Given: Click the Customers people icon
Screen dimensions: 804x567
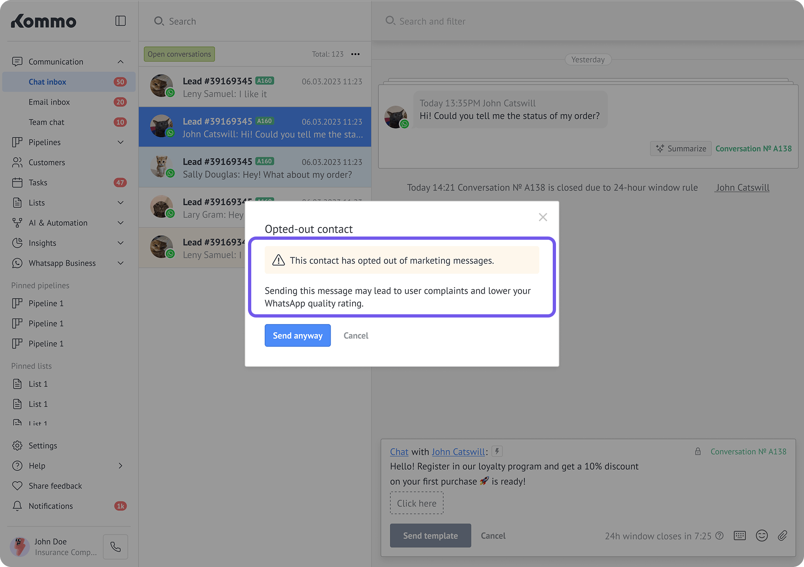Looking at the screenshot, I should [17, 162].
